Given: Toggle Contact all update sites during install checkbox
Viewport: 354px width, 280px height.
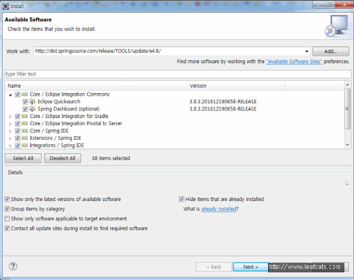Looking at the screenshot, I should coord(7,228).
